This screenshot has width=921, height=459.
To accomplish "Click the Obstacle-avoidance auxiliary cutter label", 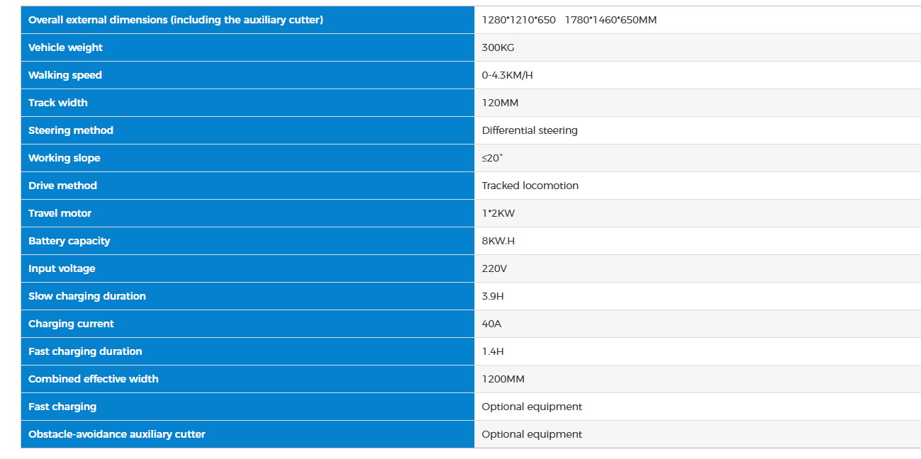I will click(x=117, y=434).
